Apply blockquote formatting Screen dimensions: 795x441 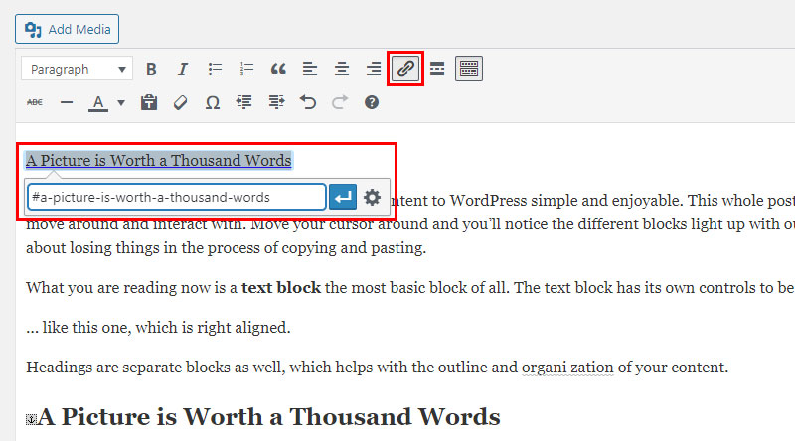[x=278, y=69]
